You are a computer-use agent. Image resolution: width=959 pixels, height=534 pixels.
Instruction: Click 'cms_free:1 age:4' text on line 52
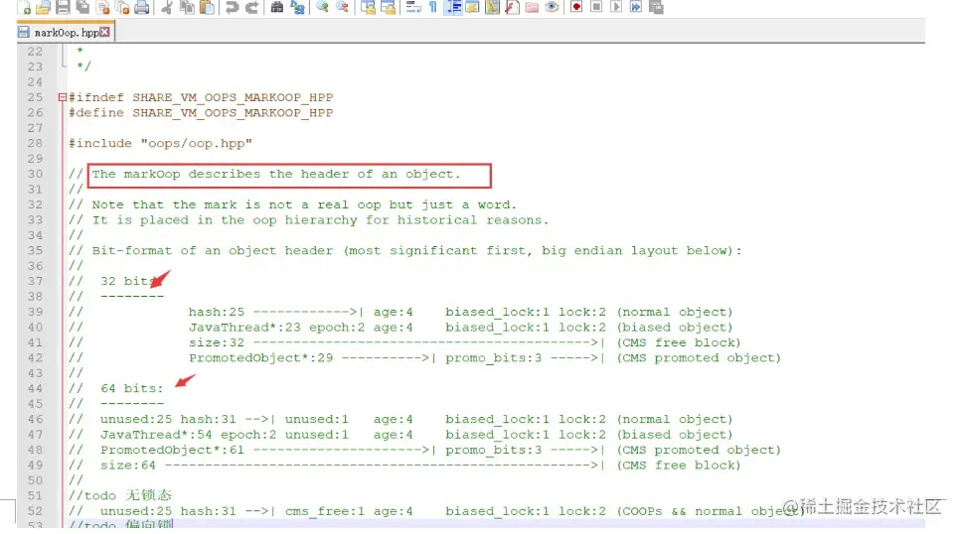pyautogui.click(x=349, y=511)
